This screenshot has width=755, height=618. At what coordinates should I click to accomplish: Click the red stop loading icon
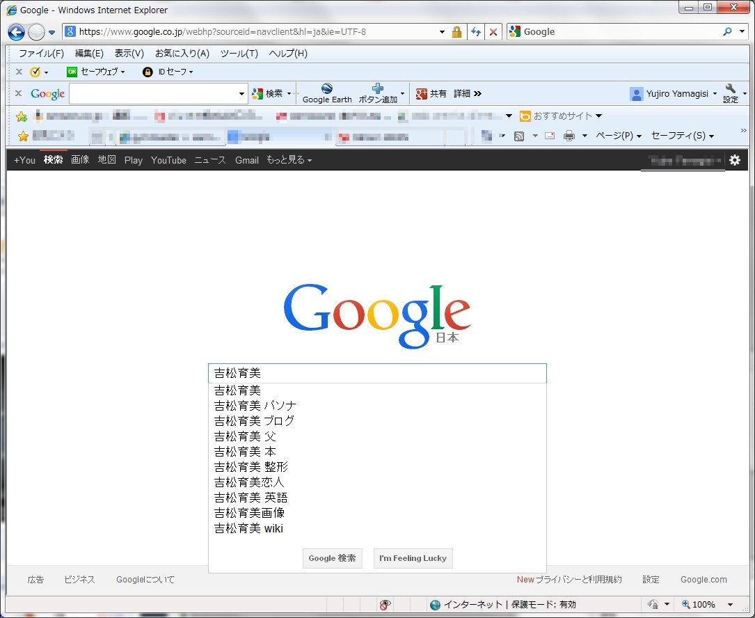click(x=493, y=32)
